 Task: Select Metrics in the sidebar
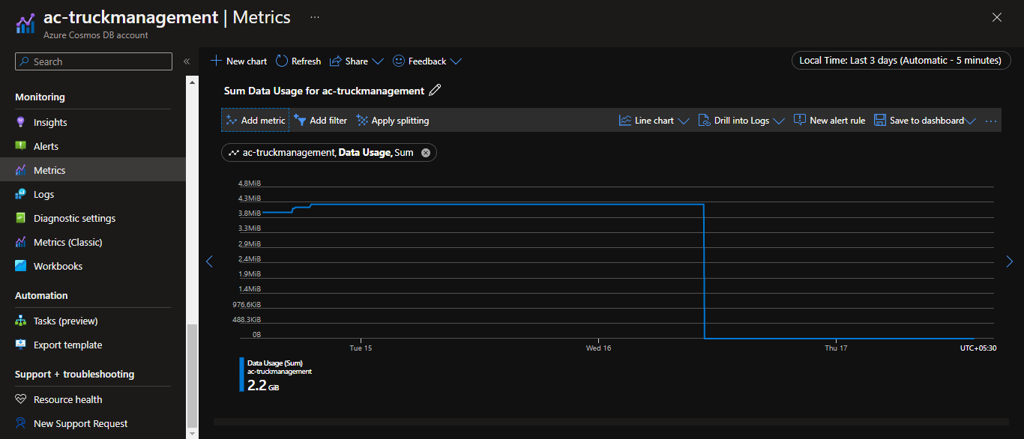point(93,170)
